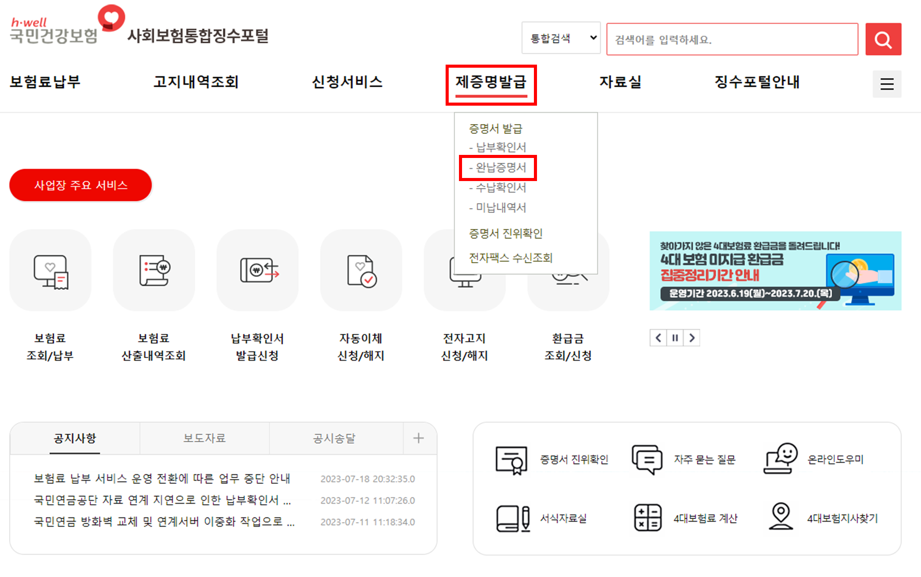921x577 pixels.
Task: Click the 납부확인서 발급신청 service icon
Action: coord(258,270)
